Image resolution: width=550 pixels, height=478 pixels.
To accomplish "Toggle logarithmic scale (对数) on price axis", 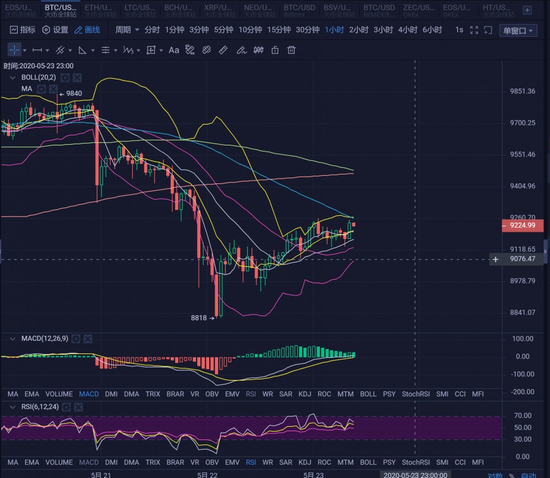I will [494, 475].
